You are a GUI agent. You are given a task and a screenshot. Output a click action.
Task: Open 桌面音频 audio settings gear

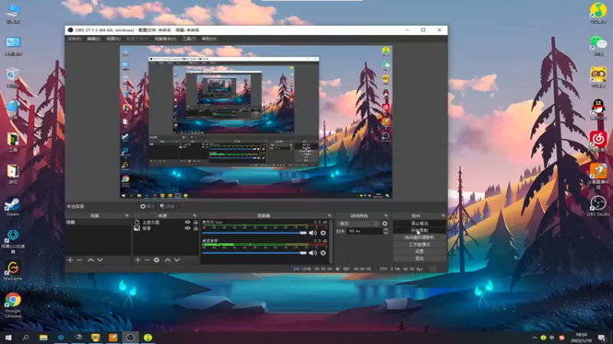tap(323, 253)
